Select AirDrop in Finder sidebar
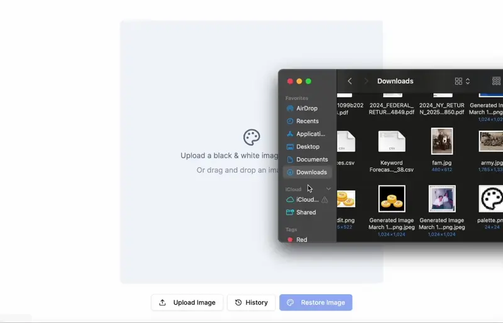This screenshot has height=323, width=503. pos(306,108)
